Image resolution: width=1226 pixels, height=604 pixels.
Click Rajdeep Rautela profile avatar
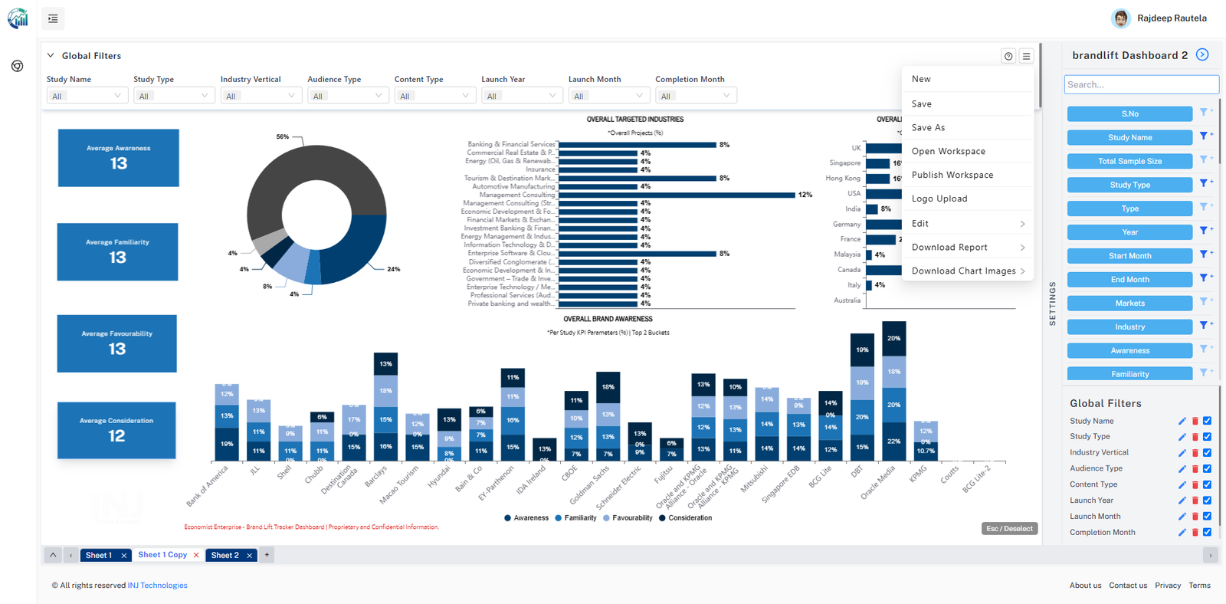1121,18
